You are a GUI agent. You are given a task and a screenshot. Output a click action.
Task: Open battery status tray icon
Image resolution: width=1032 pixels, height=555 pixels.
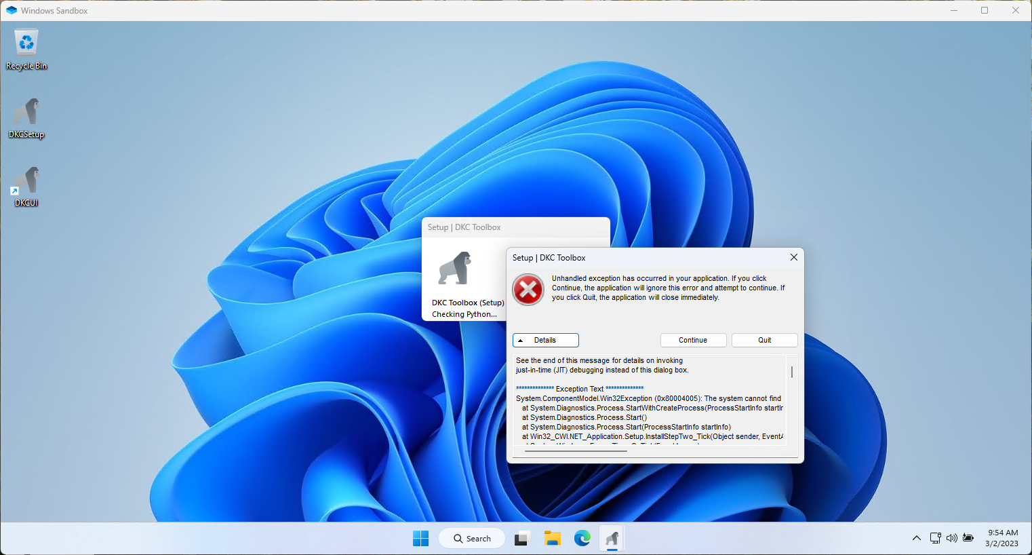pyautogui.click(x=969, y=538)
